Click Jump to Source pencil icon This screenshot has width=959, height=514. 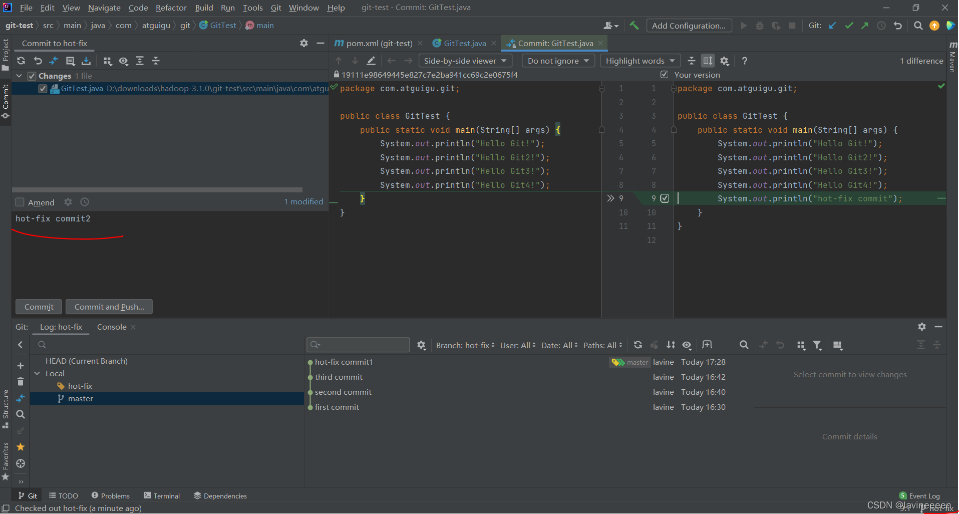[371, 61]
